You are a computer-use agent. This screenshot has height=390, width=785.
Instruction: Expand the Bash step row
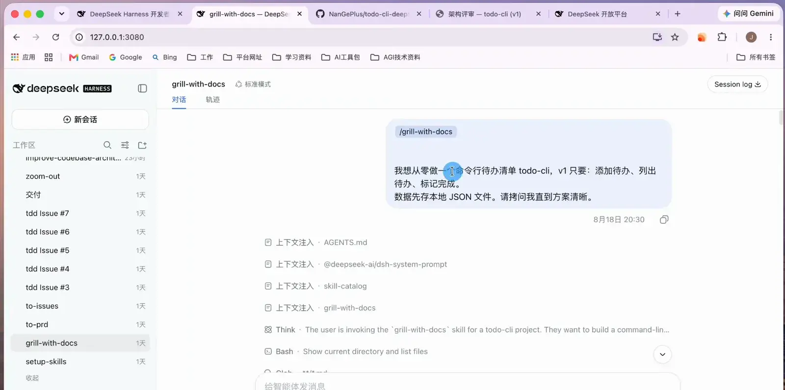click(x=346, y=351)
